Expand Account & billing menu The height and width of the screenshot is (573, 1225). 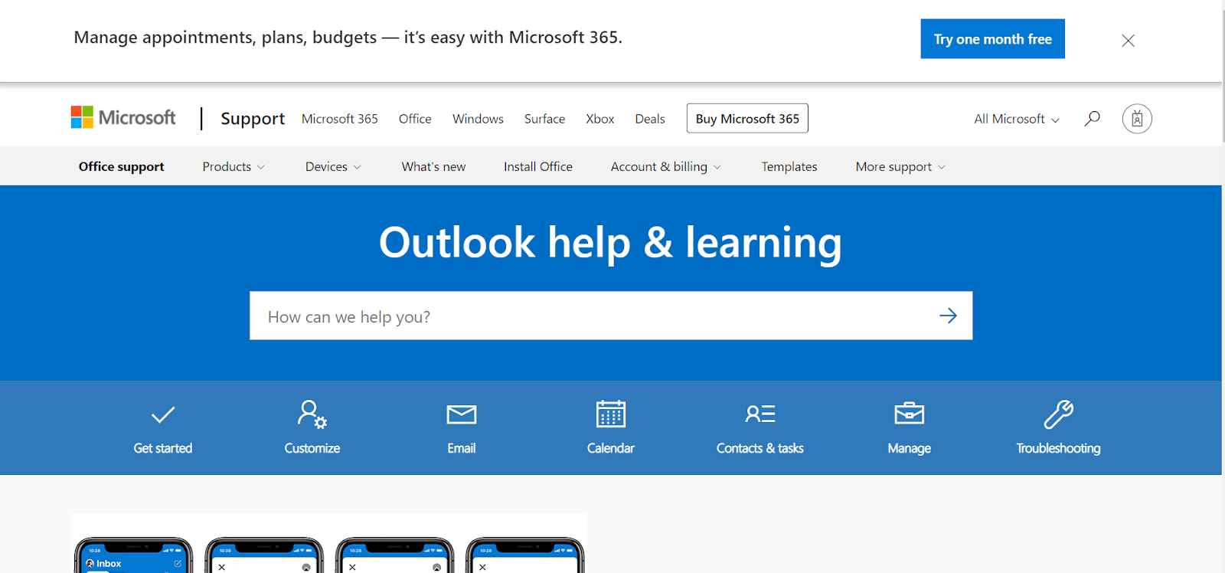[665, 166]
